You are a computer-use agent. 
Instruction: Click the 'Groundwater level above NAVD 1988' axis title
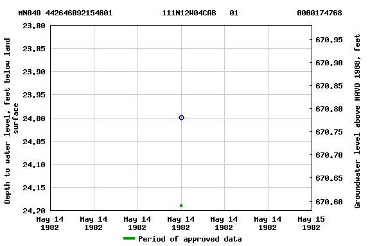point(357,121)
